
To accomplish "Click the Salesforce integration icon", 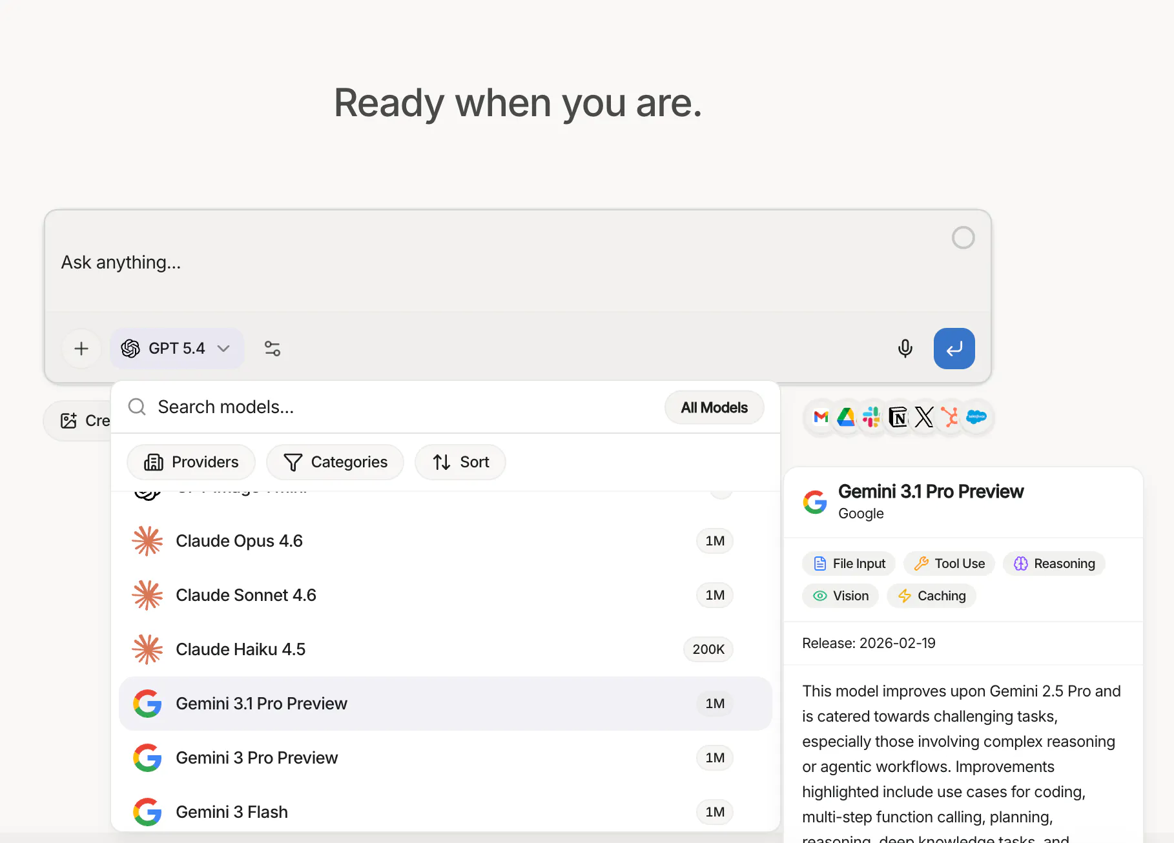I will coord(976,418).
